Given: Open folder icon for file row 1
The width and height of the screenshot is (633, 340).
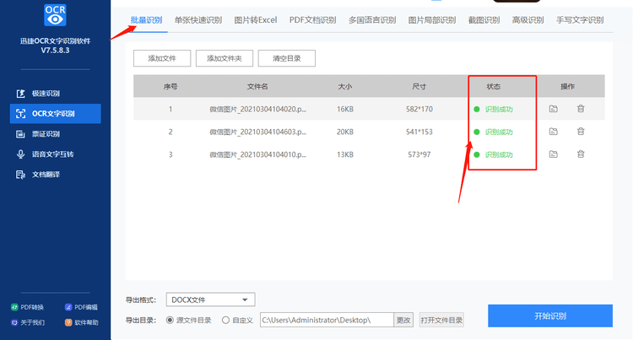Looking at the screenshot, I should pyautogui.click(x=553, y=109).
